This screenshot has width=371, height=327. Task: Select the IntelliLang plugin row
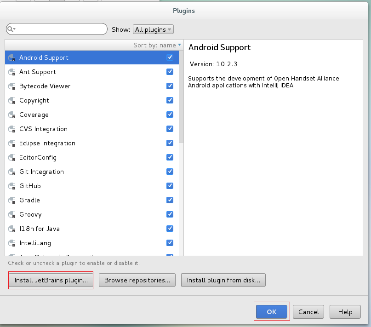tap(92, 243)
